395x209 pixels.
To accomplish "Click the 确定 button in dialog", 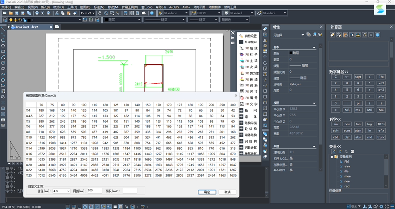I will [x=207, y=192].
